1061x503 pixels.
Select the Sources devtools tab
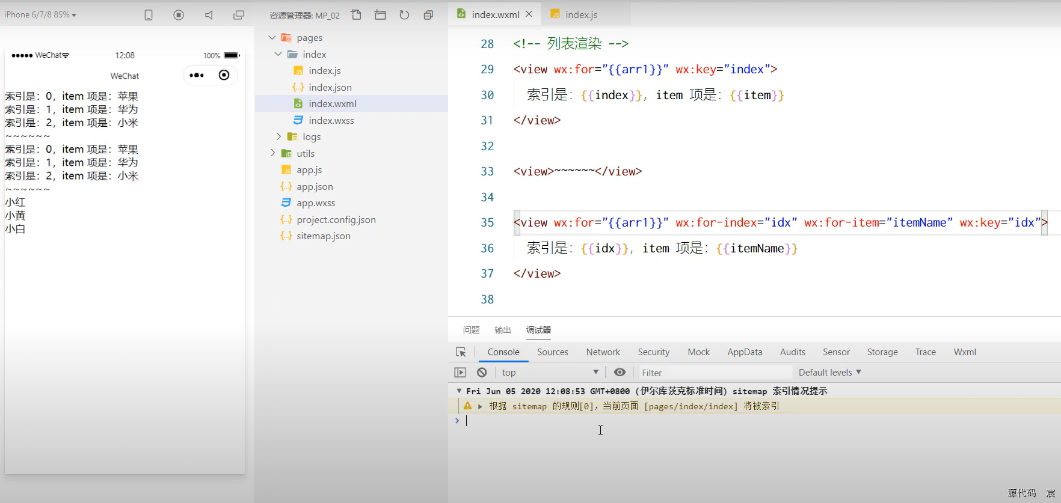553,352
